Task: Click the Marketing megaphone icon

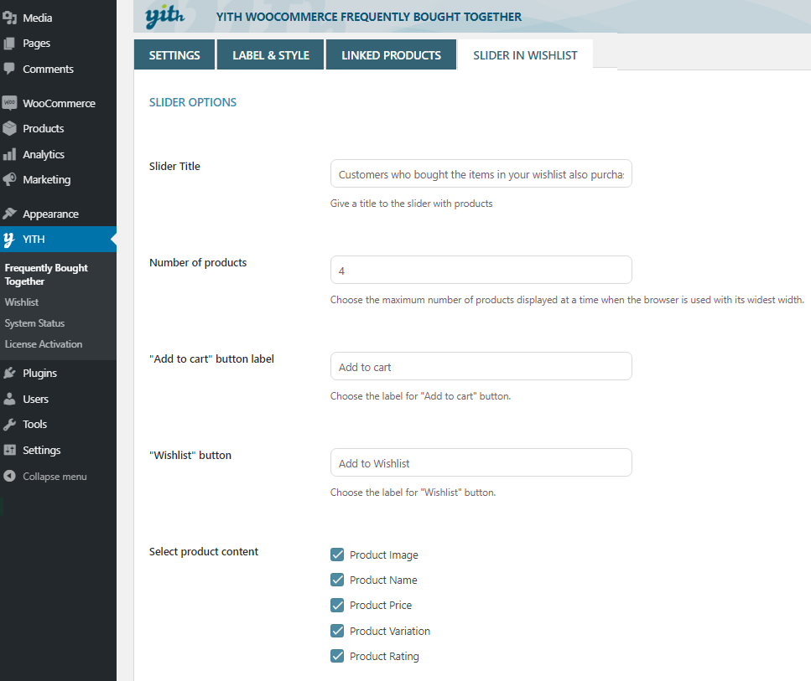Action: tap(9, 179)
